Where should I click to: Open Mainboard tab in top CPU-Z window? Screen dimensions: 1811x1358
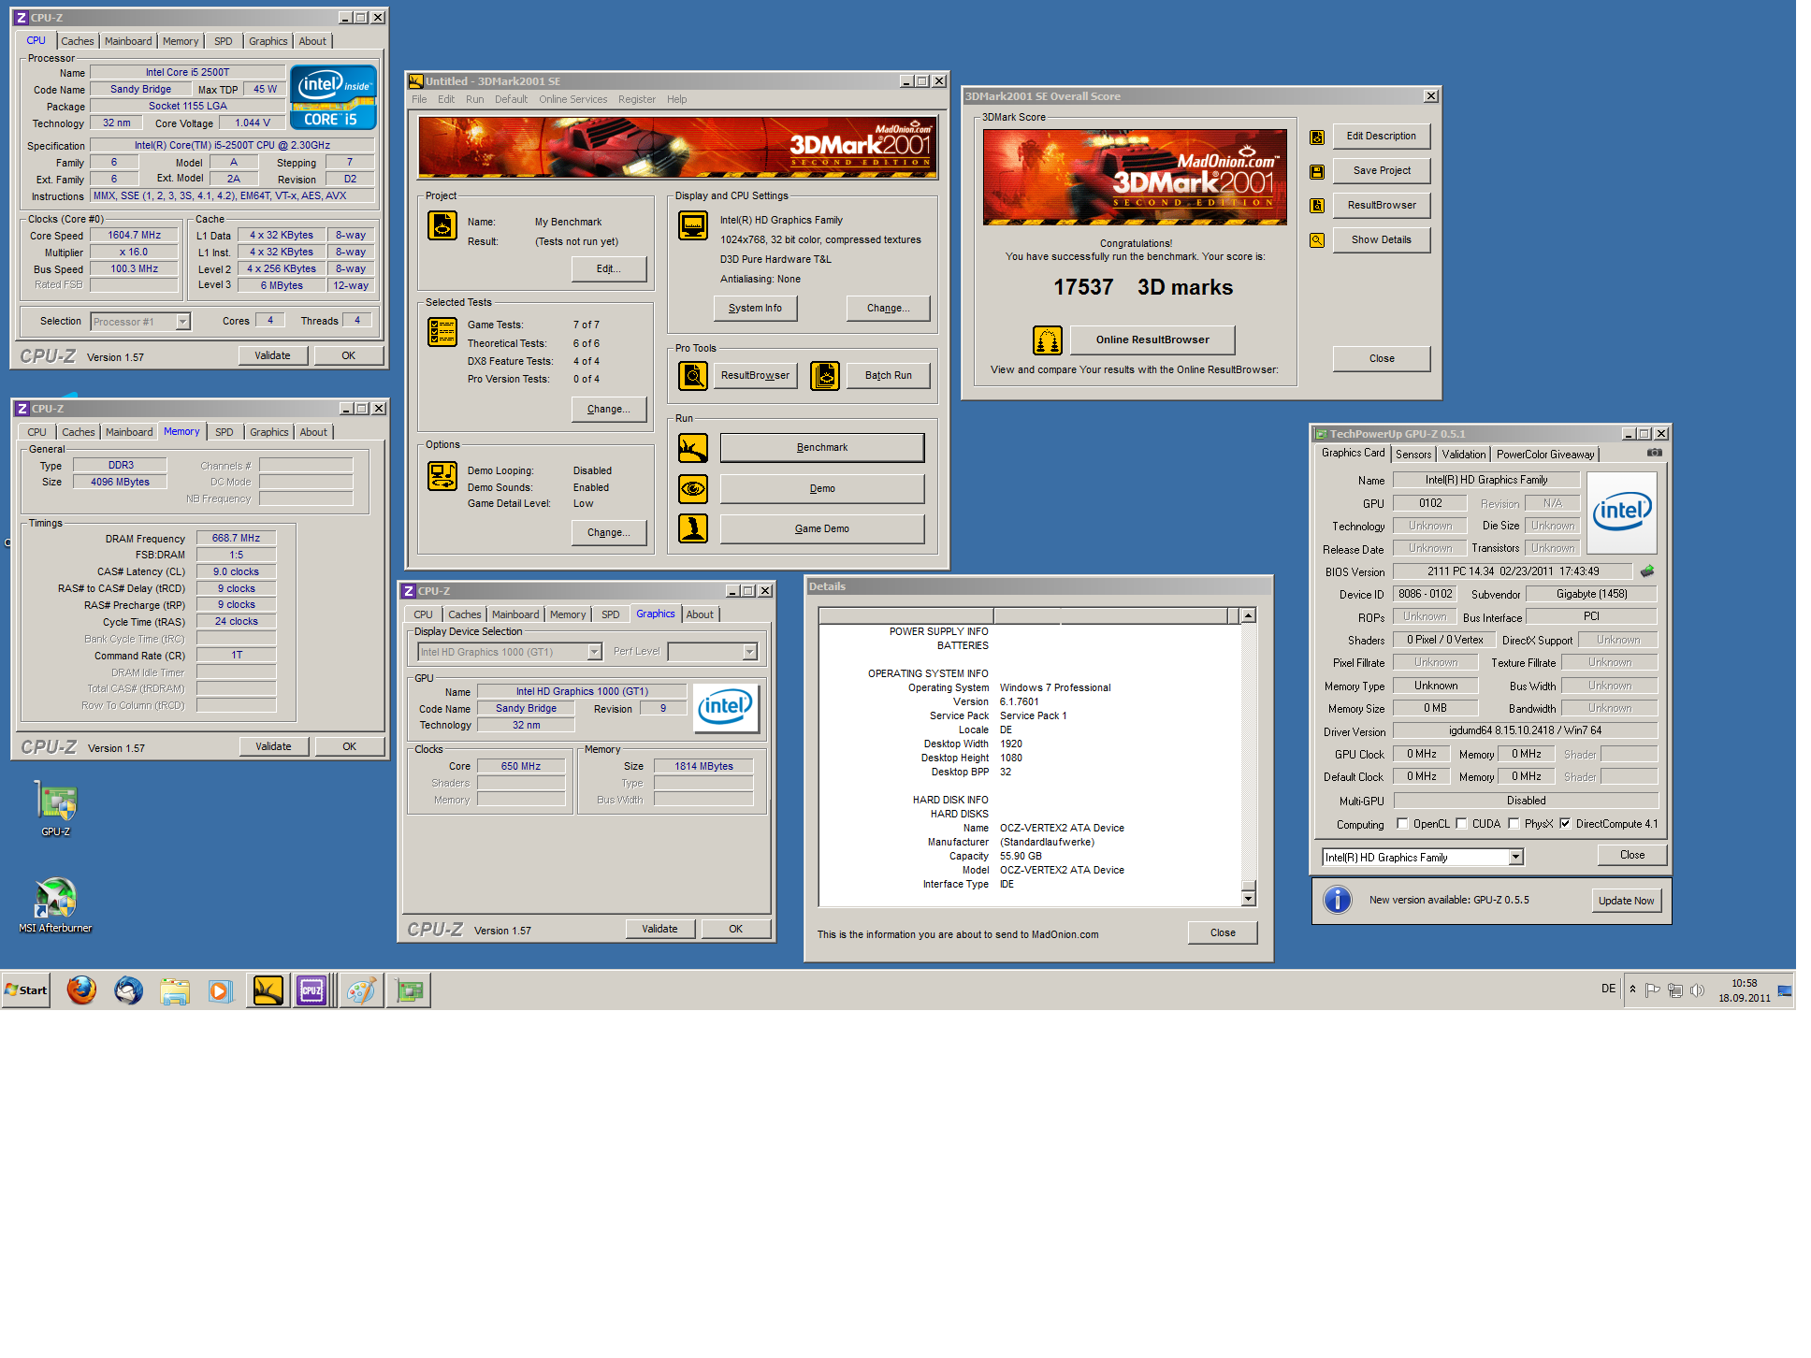coord(128,41)
